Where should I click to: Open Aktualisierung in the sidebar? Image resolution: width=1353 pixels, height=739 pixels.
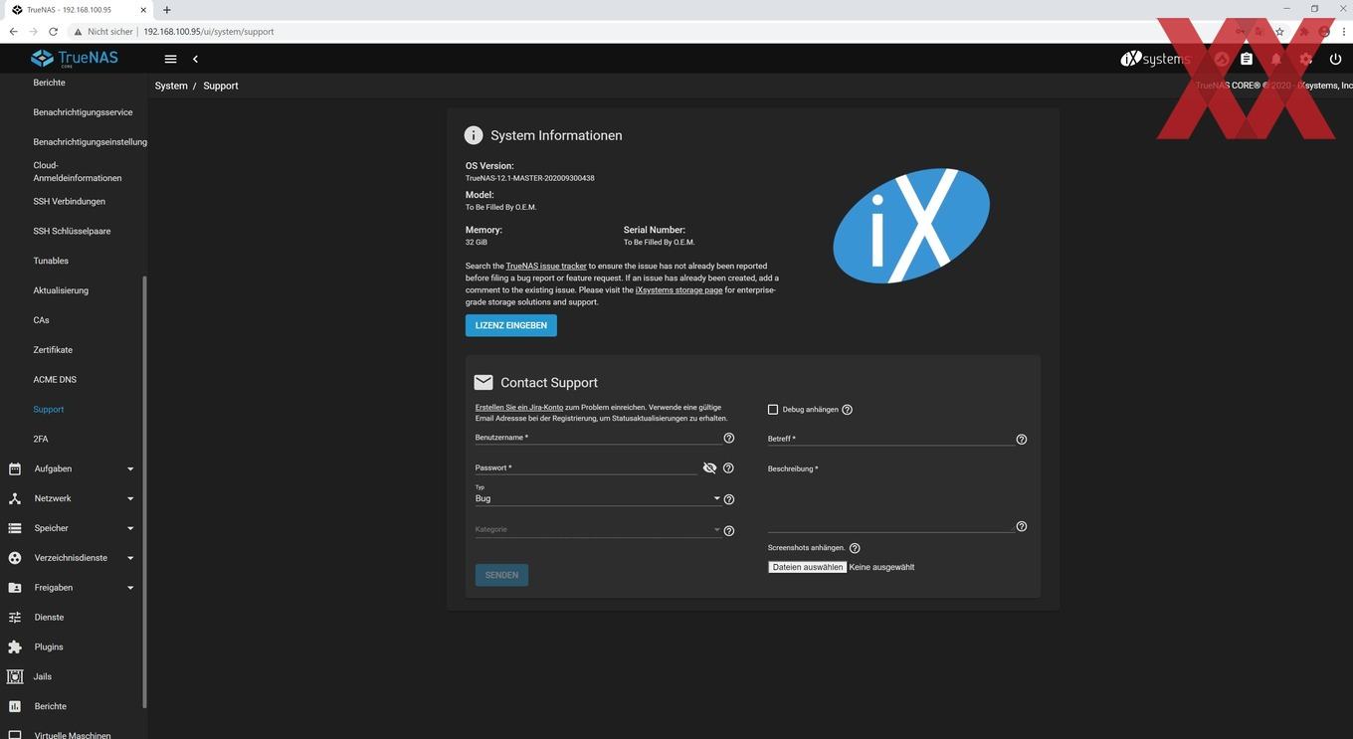pos(61,290)
